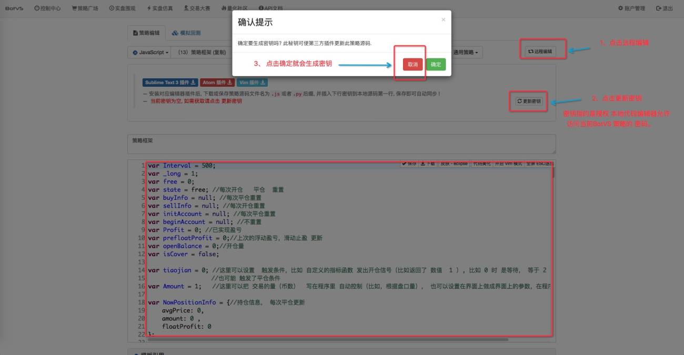Download the Sublime Text 3 插件
This screenshot has height=355, width=684.
tap(170, 83)
